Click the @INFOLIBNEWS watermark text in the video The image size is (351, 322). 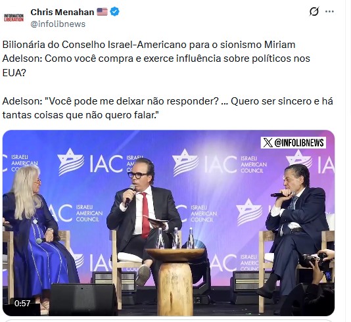pyautogui.click(x=299, y=143)
